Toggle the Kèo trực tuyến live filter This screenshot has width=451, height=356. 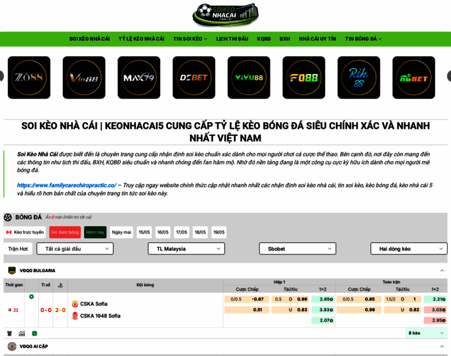pos(25,232)
